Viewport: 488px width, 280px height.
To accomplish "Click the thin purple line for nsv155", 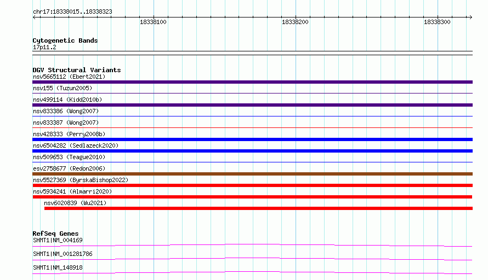I will 252,93.
